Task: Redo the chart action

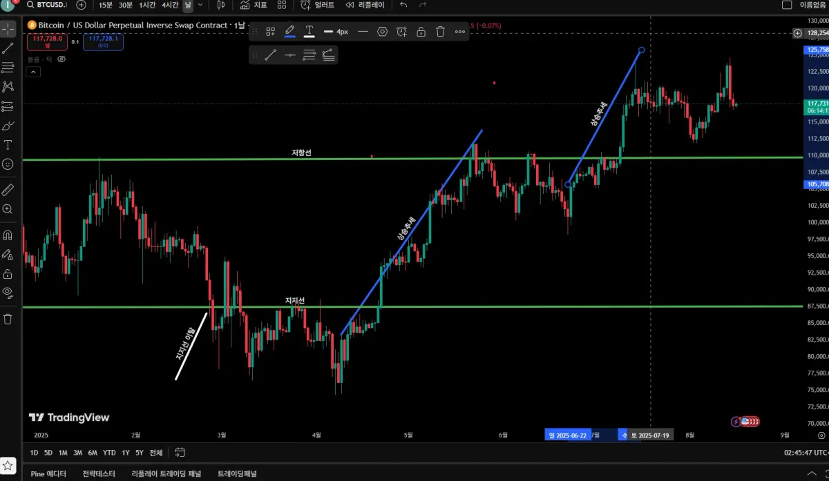Action: pos(422,5)
